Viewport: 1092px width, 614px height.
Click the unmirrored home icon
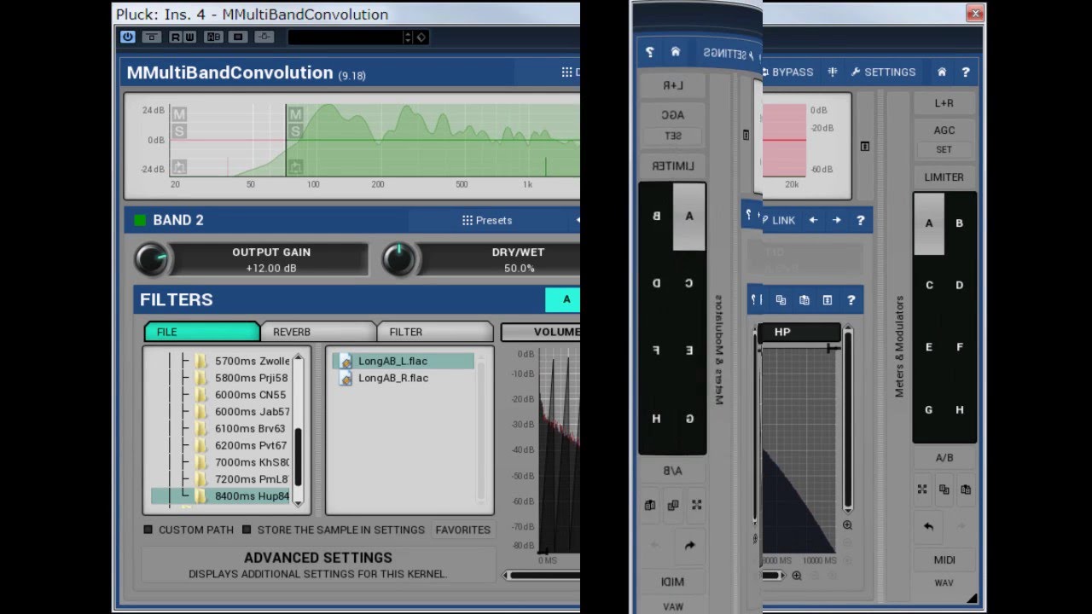[942, 72]
